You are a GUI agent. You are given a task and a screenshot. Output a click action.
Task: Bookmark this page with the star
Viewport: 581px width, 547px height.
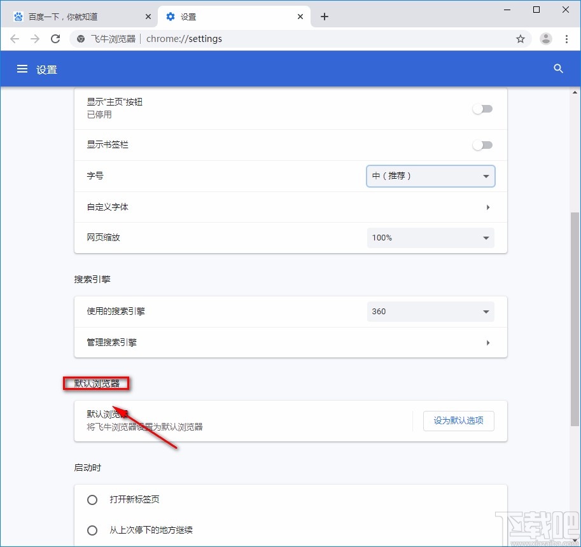521,39
